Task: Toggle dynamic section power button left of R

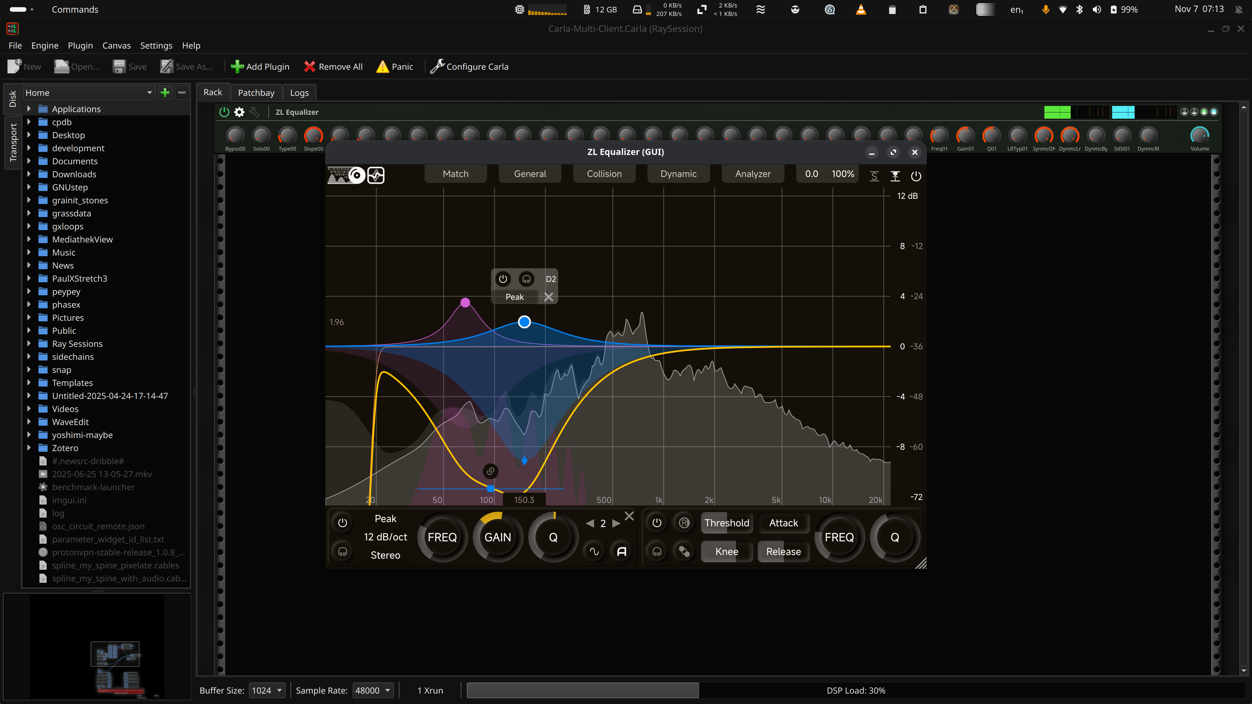Action: 657,523
